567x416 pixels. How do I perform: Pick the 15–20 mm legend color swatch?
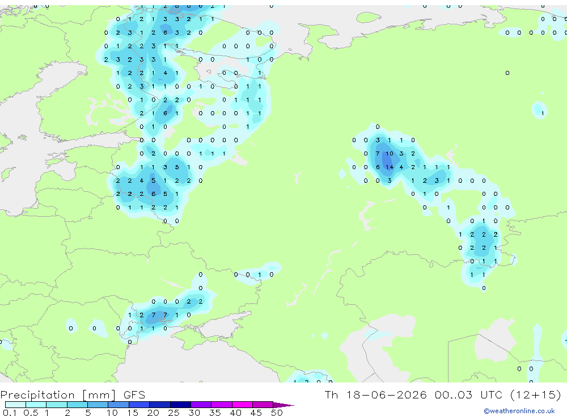(x=139, y=405)
